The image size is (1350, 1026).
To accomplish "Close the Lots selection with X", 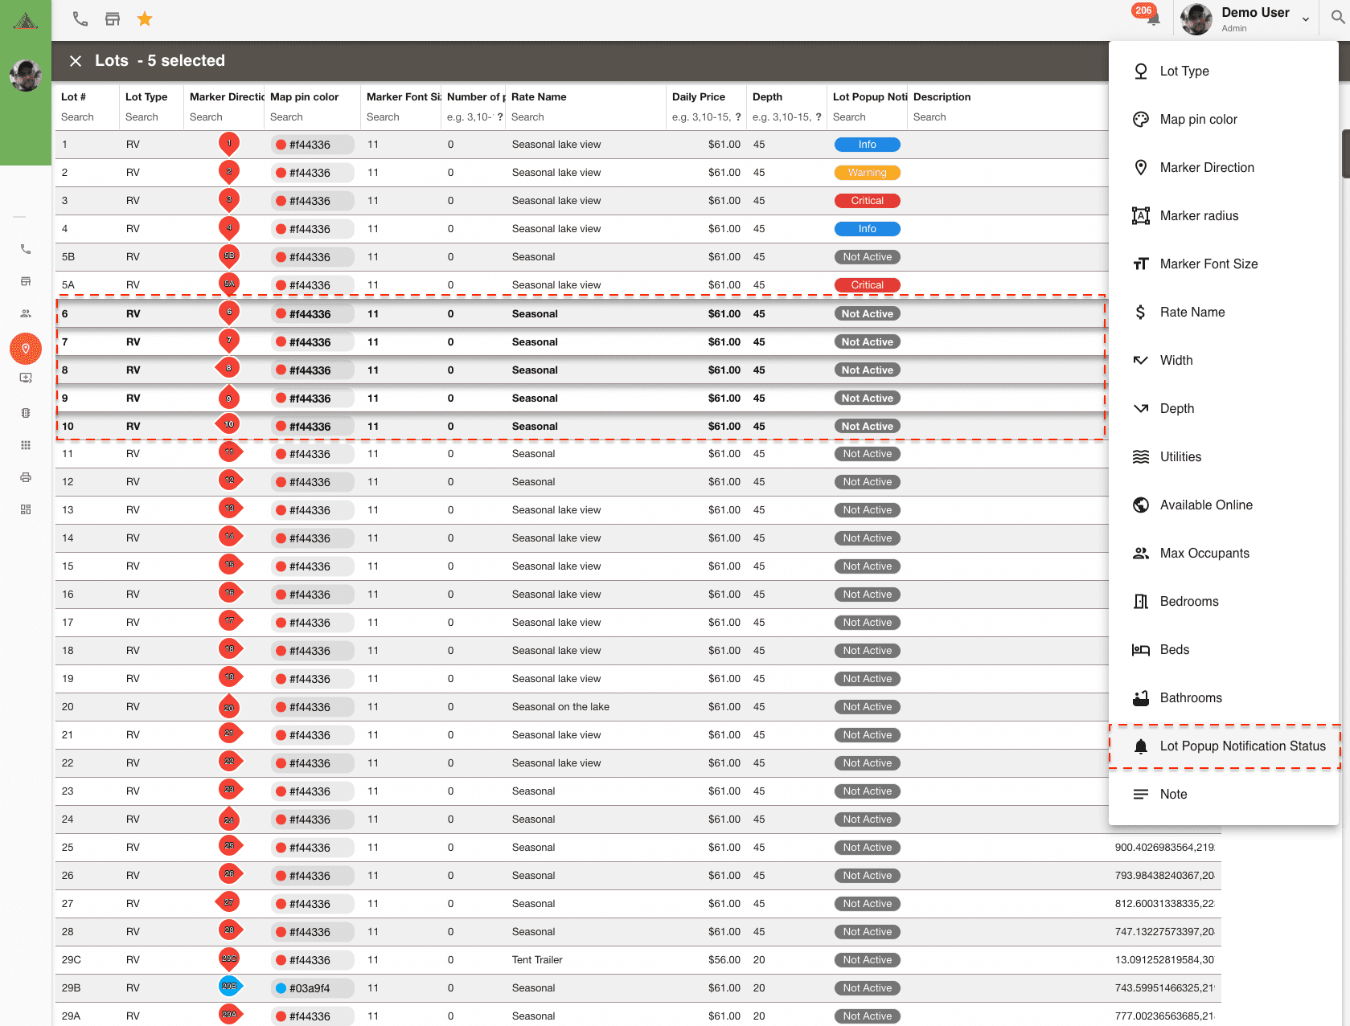I will 76,61.
